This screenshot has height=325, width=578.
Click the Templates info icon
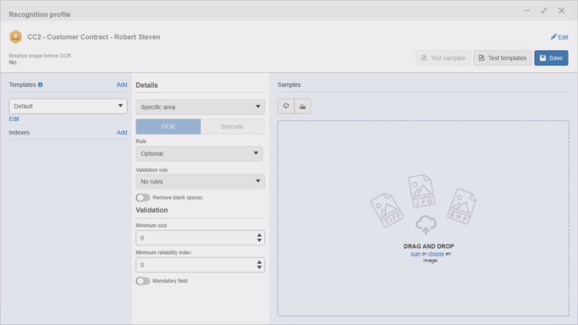coord(40,85)
